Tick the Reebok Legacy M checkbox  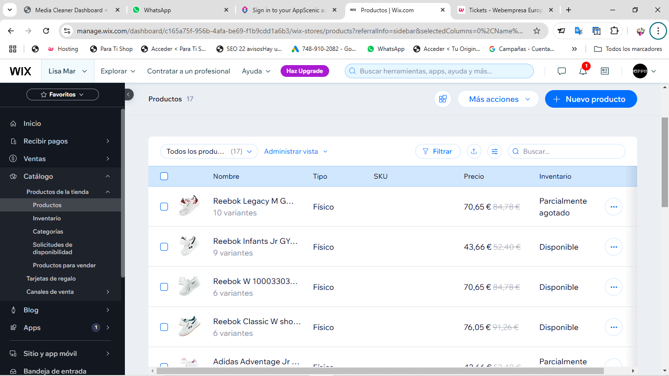pyautogui.click(x=164, y=207)
